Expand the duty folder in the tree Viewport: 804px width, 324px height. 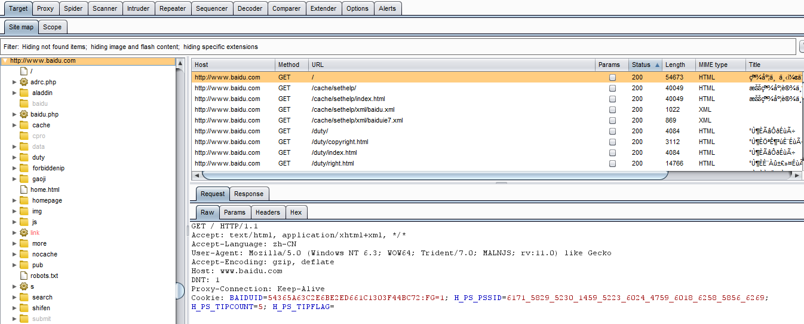tap(14, 157)
